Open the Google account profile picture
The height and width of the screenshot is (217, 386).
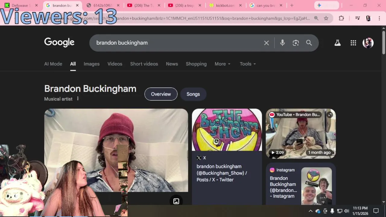368,43
